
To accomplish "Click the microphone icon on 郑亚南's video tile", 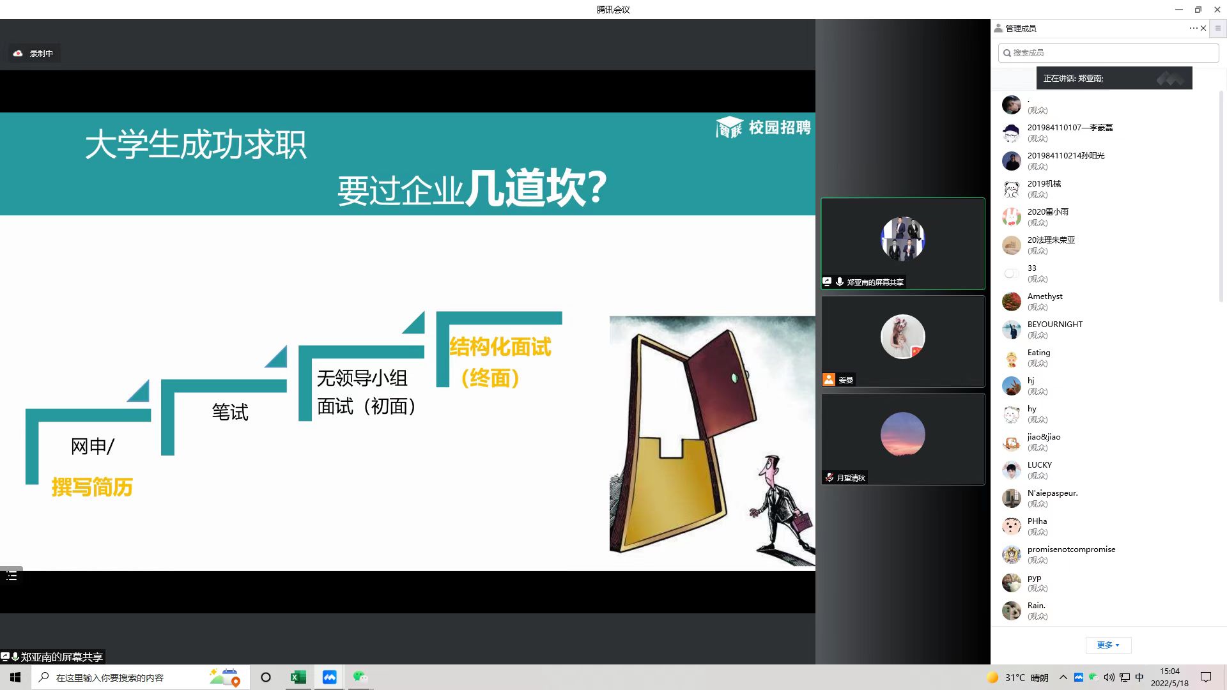I will pos(840,282).
